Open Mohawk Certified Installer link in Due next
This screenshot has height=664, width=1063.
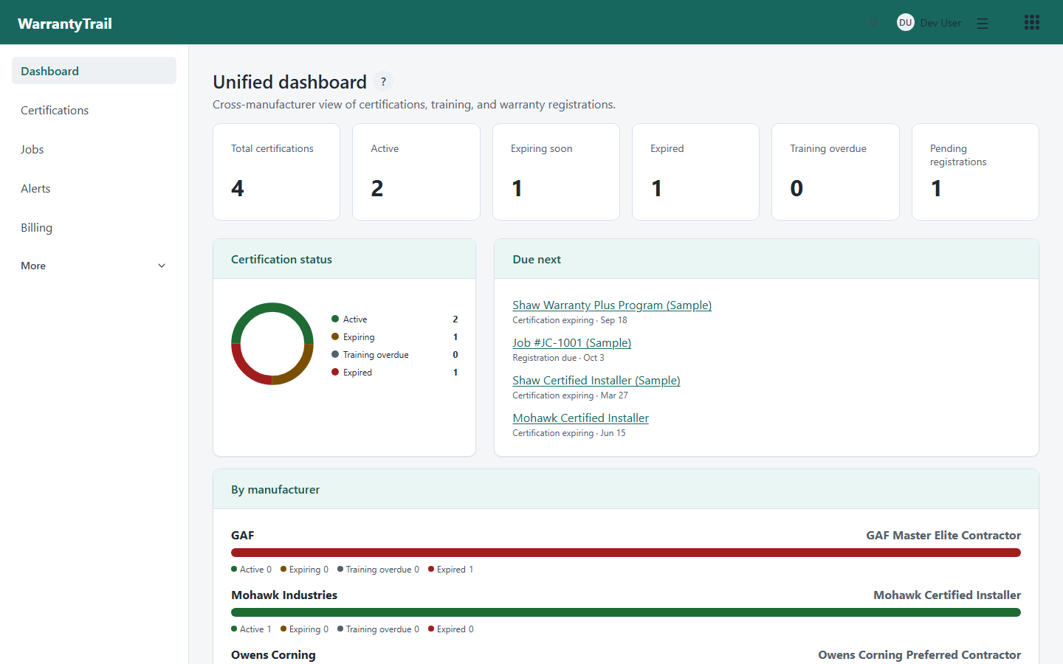pyautogui.click(x=581, y=418)
